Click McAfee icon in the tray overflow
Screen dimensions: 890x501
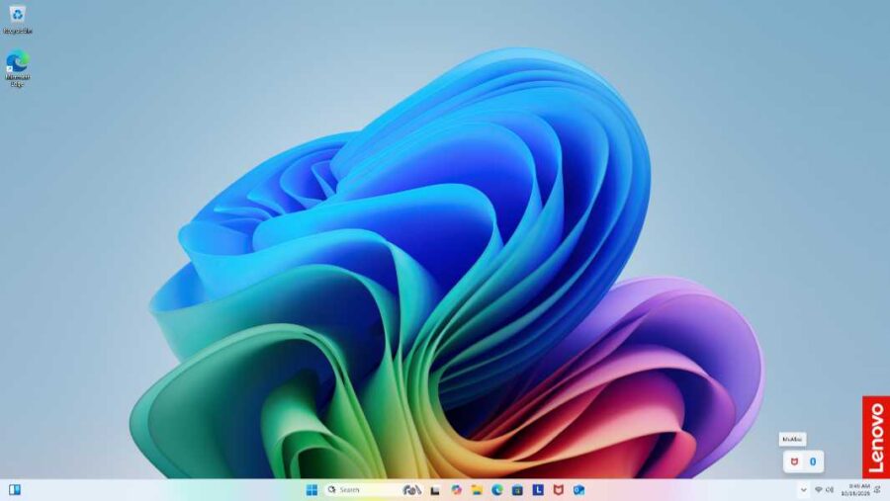[794, 461]
